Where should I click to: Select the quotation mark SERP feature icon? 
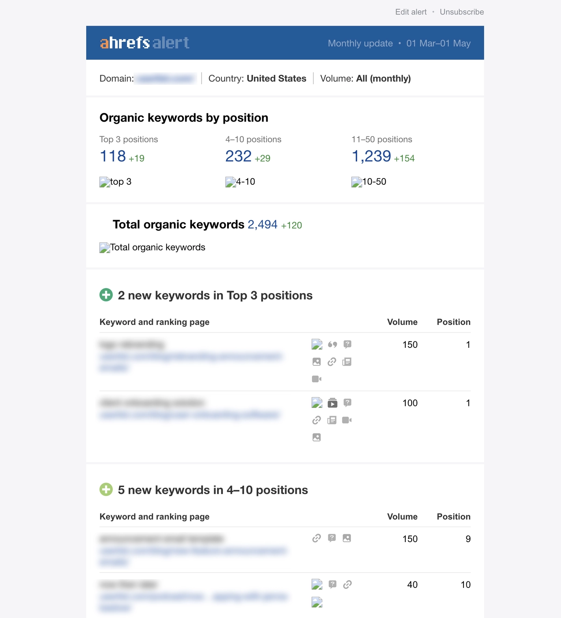click(332, 344)
